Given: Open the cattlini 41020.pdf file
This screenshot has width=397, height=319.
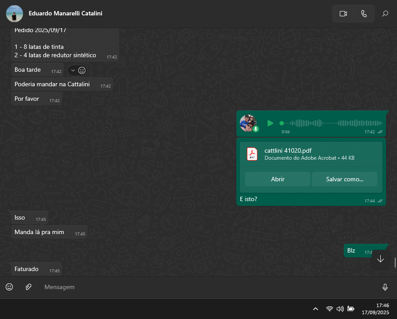Looking at the screenshot, I should coord(277,179).
